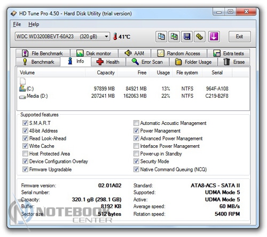This screenshot has width=267, height=237.
Task: Click the ATA8-ACS - SATA II value
Action: [215, 186]
